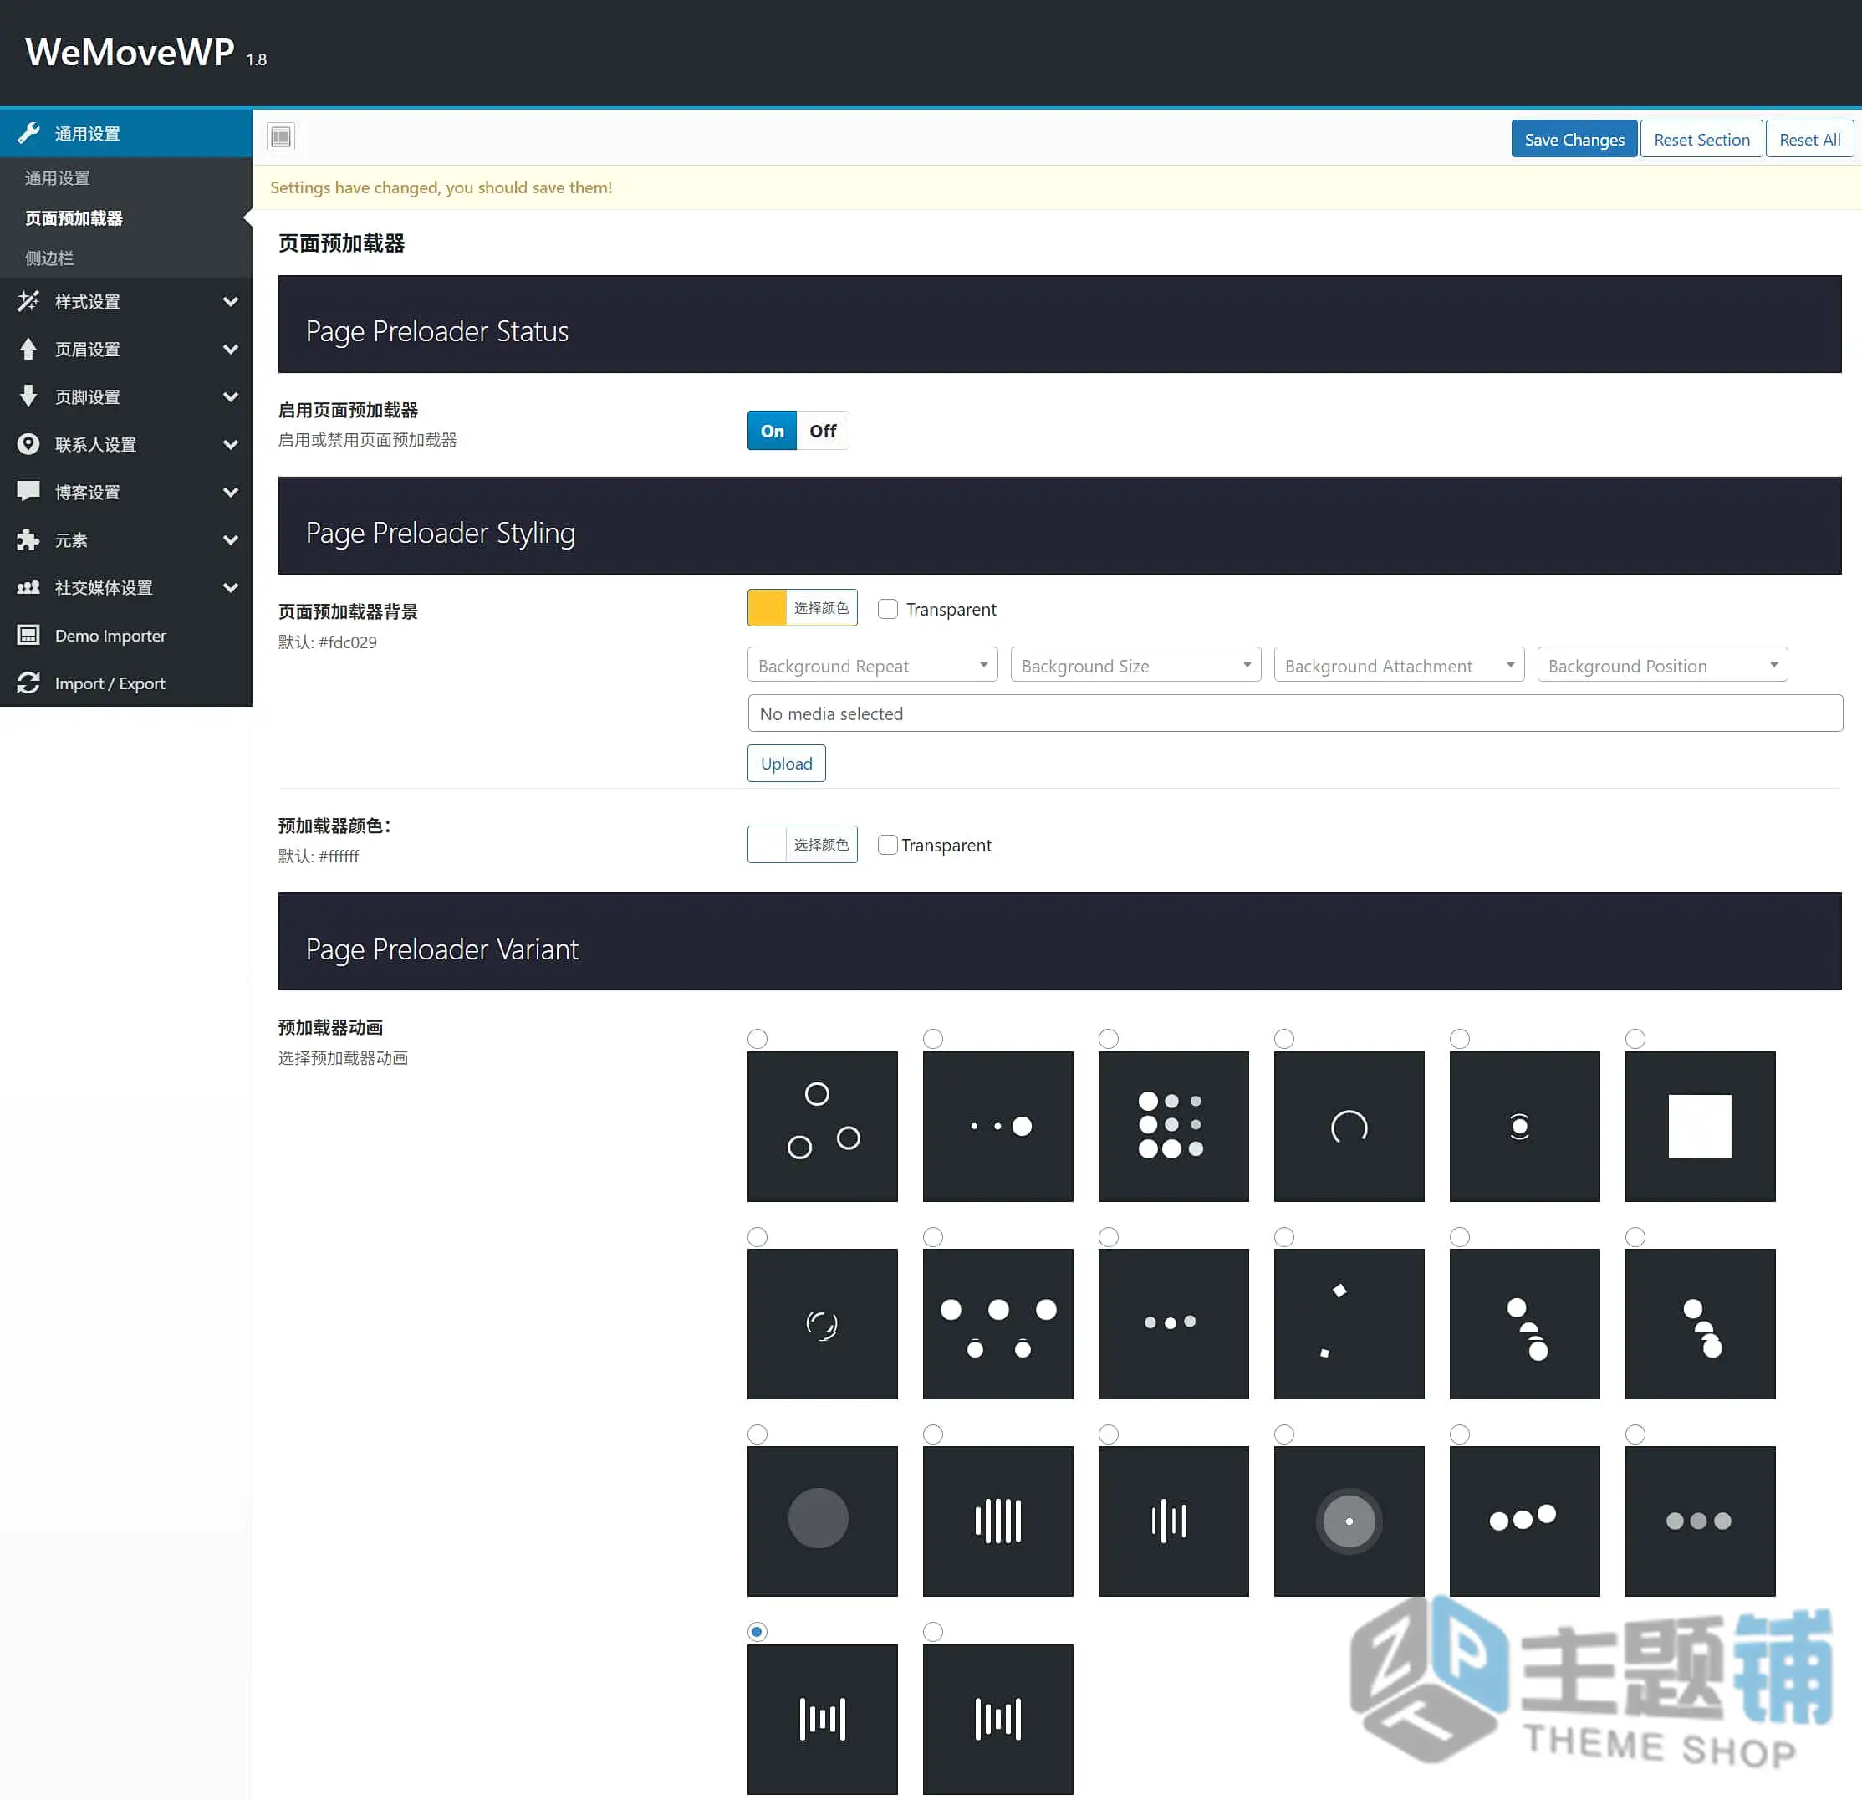Click the Demo Importer layout icon
This screenshot has width=1862, height=1800.
pyautogui.click(x=28, y=635)
